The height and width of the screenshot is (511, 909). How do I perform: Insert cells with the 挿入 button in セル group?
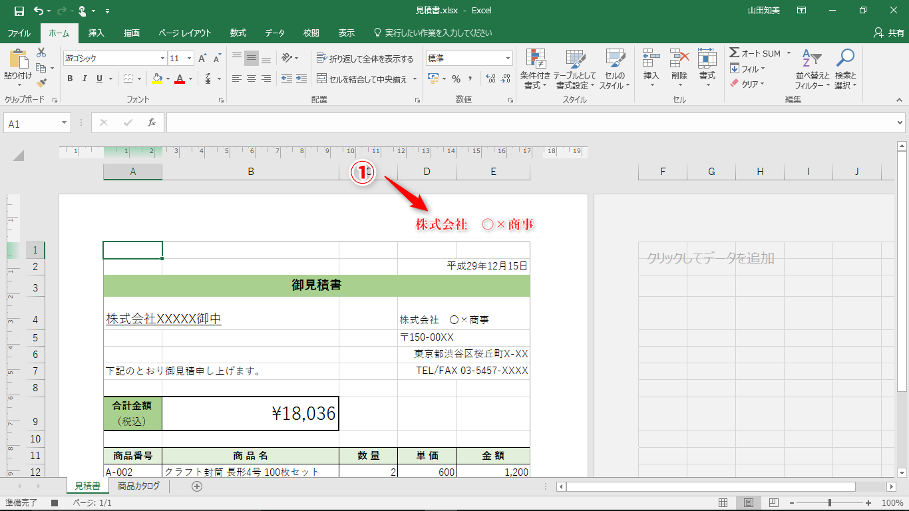click(651, 69)
